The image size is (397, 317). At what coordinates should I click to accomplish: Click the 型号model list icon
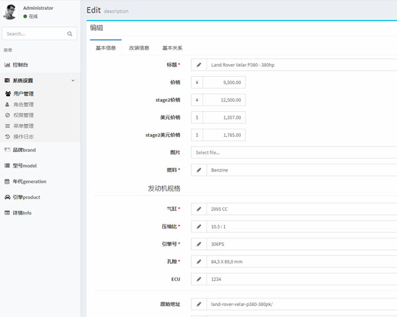(7, 166)
